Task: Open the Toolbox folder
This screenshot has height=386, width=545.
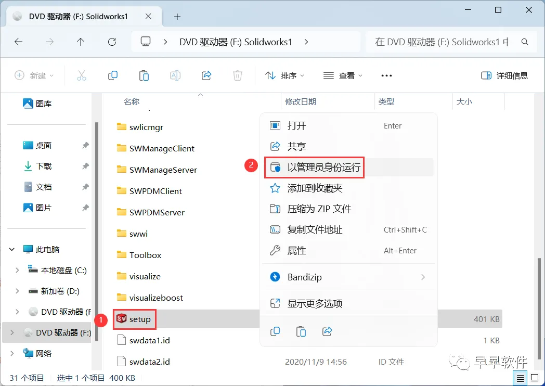Action: [x=139, y=255]
